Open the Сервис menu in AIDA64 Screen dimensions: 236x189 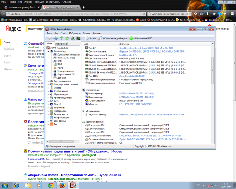(86, 33)
